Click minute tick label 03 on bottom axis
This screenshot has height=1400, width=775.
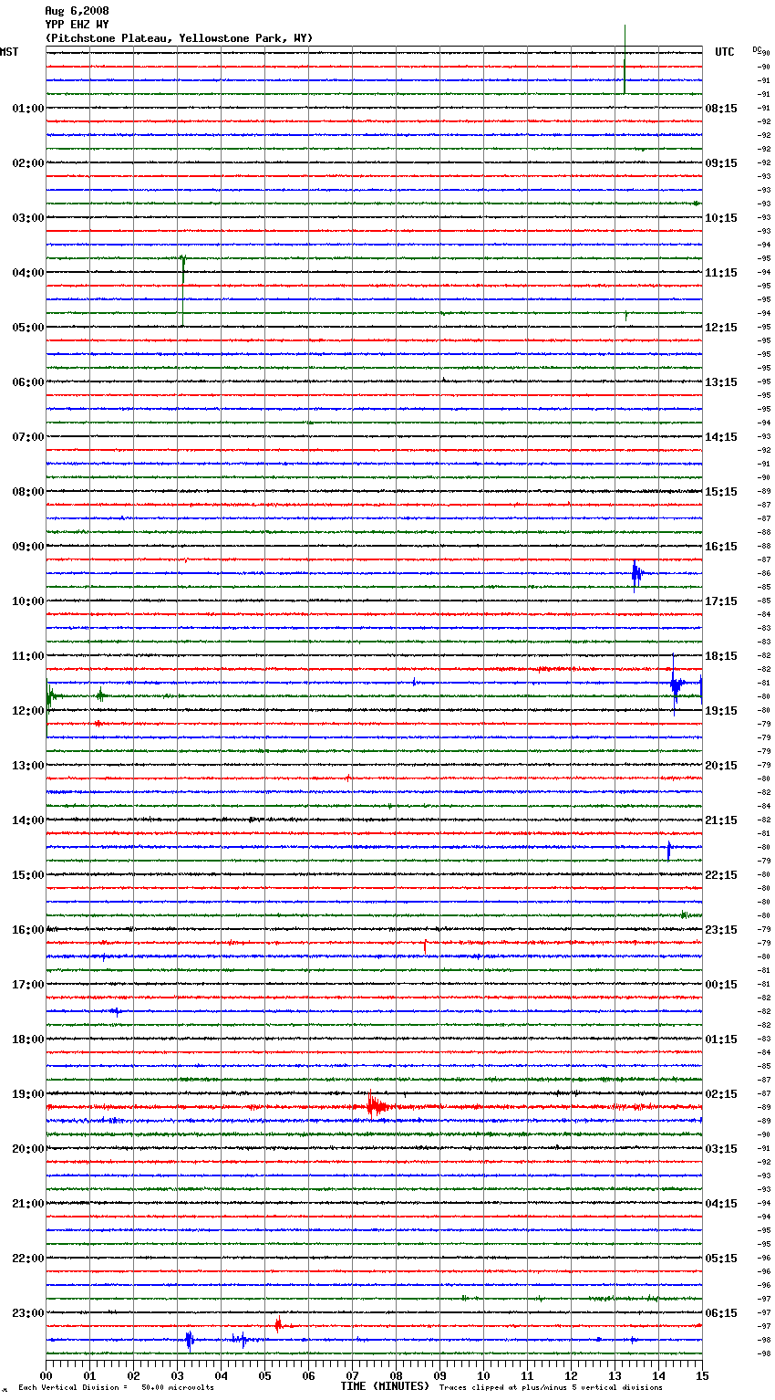pos(177,1375)
